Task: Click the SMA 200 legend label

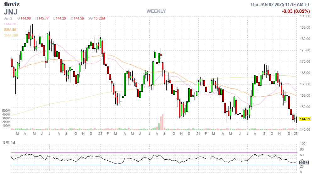Action: (x=11, y=35)
